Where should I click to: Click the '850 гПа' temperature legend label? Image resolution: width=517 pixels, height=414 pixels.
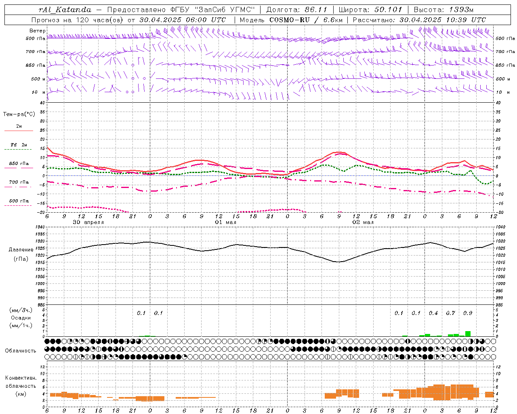click(x=19, y=164)
